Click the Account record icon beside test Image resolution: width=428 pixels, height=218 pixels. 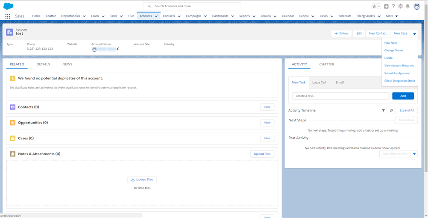(9, 32)
